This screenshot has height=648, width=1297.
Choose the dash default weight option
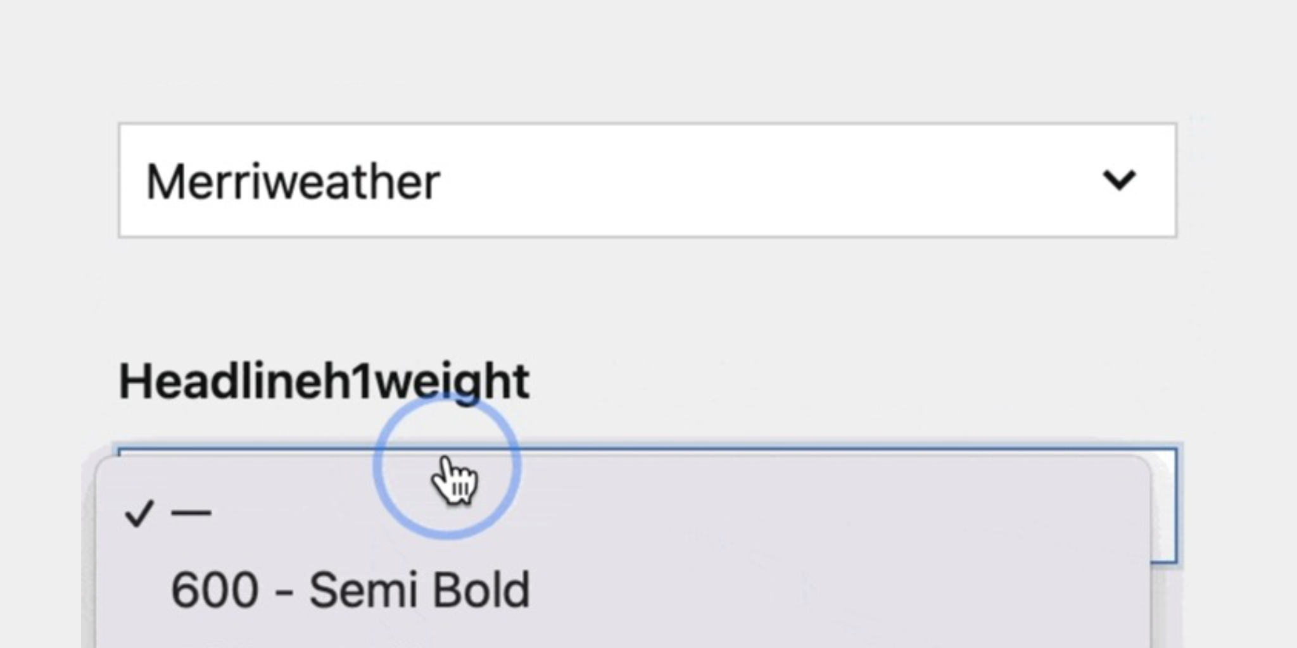[623, 513]
